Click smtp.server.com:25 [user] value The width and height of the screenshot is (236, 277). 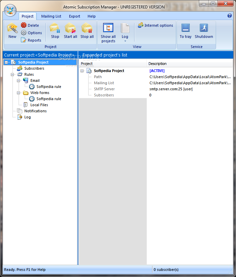tap(171, 89)
